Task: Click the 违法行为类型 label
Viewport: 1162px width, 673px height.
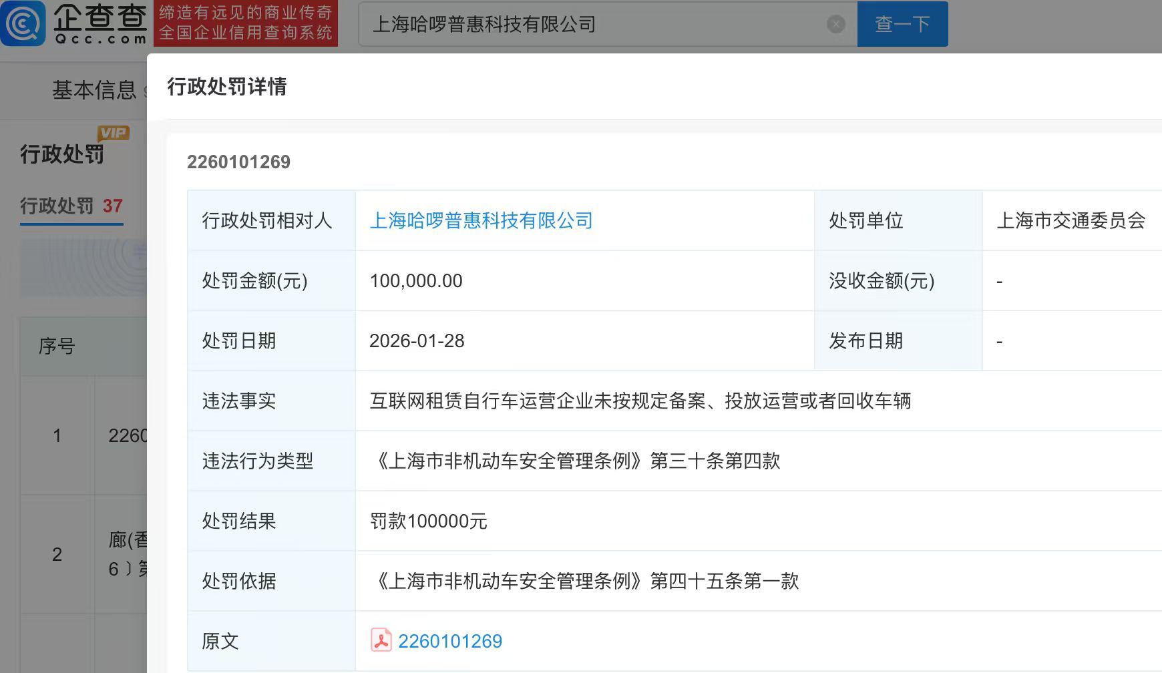Action: (258, 461)
